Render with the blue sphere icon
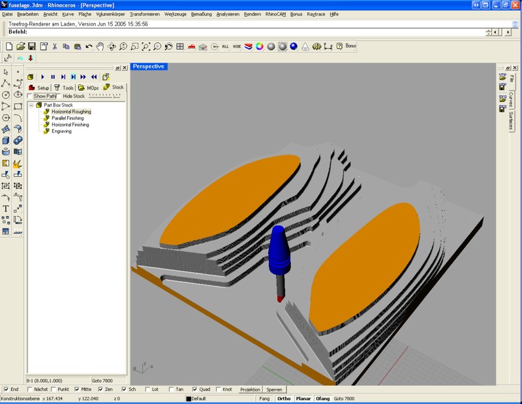 (x=294, y=46)
